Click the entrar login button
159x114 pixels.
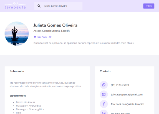(x=149, y=6)
